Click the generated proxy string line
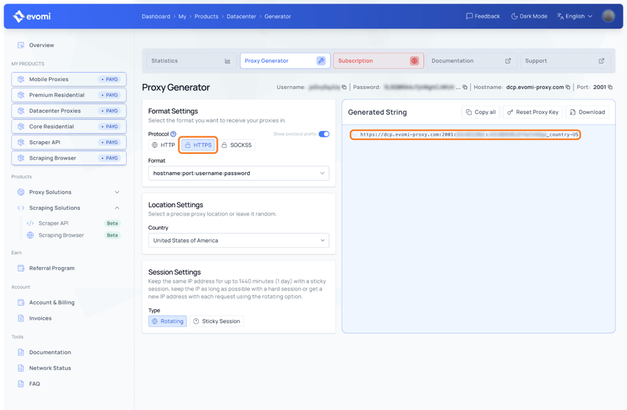This screenshot has height=410, width=627. click(465, 134)
